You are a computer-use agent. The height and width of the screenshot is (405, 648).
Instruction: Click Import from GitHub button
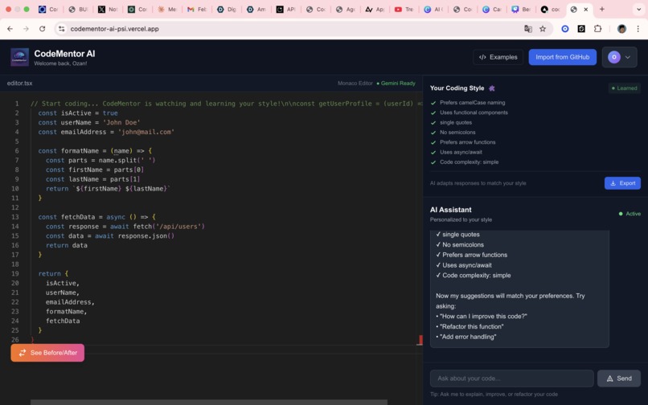pyautogui.click(x=563, y=57)
